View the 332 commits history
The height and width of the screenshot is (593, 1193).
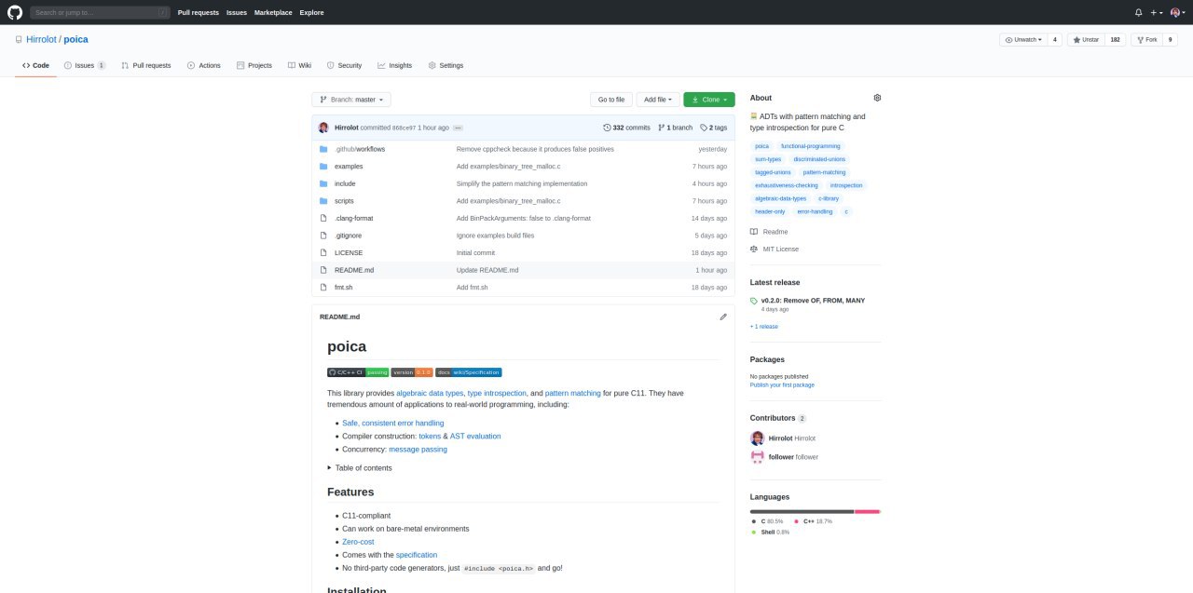(626, 128)
